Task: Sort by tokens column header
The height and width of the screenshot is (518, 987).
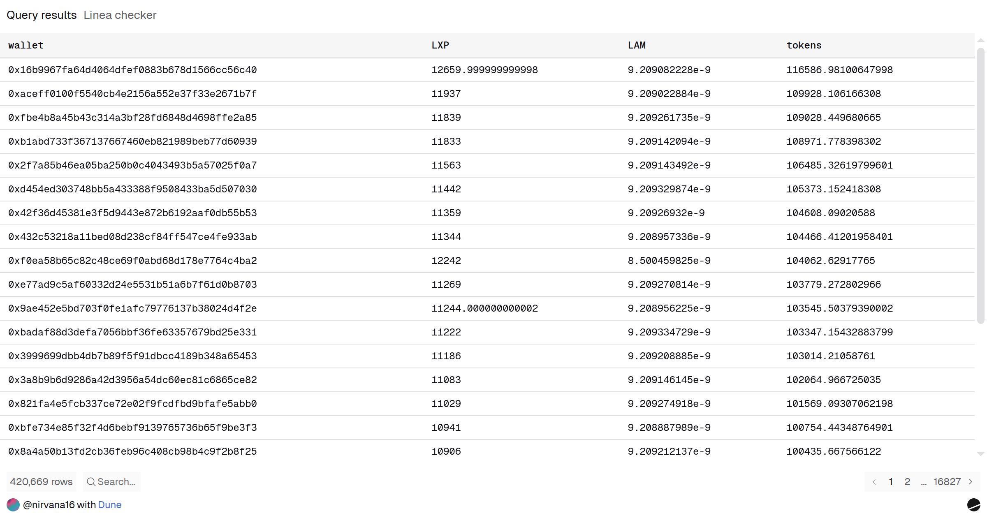Action: (x=804, y=45)
